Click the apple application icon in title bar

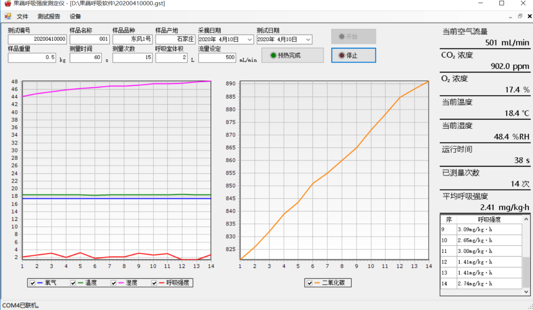pyautogui.click(x=6, y=4)
